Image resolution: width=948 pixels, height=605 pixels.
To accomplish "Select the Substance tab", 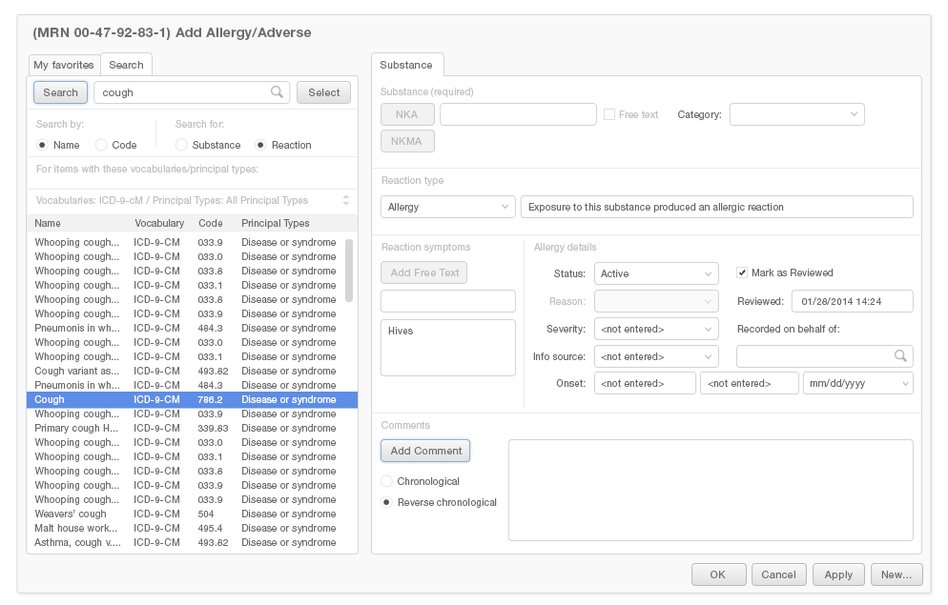I will (x=406, y=65).
